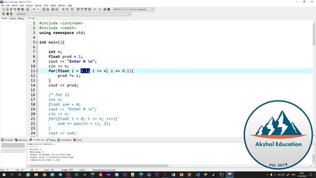
Task: Open the (globals) class dropdown
Action: (x=44, y=14)
